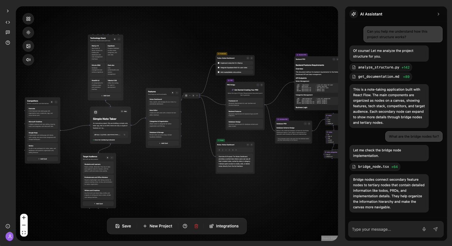Open analyze_structure.py file chip
Screen dimensions: 452x246
coord(381,67)
